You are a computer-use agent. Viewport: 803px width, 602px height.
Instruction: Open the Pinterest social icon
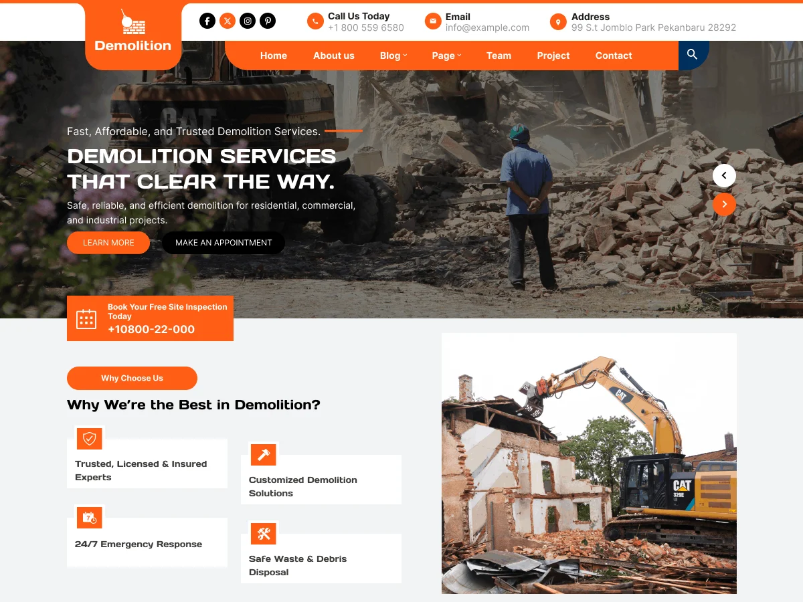(268, 21)
